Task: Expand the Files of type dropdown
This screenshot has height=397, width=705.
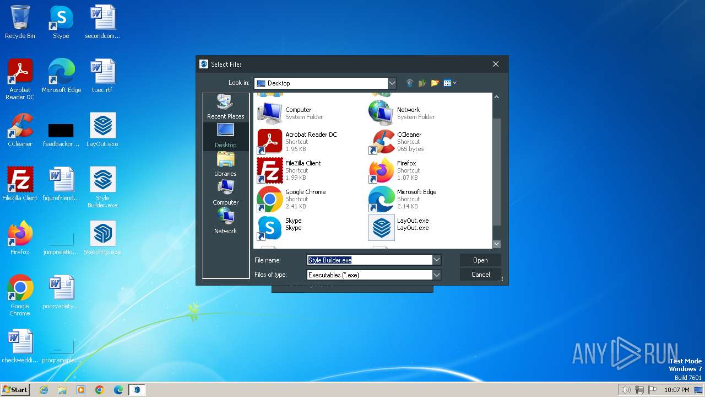Action: (437, 275)
